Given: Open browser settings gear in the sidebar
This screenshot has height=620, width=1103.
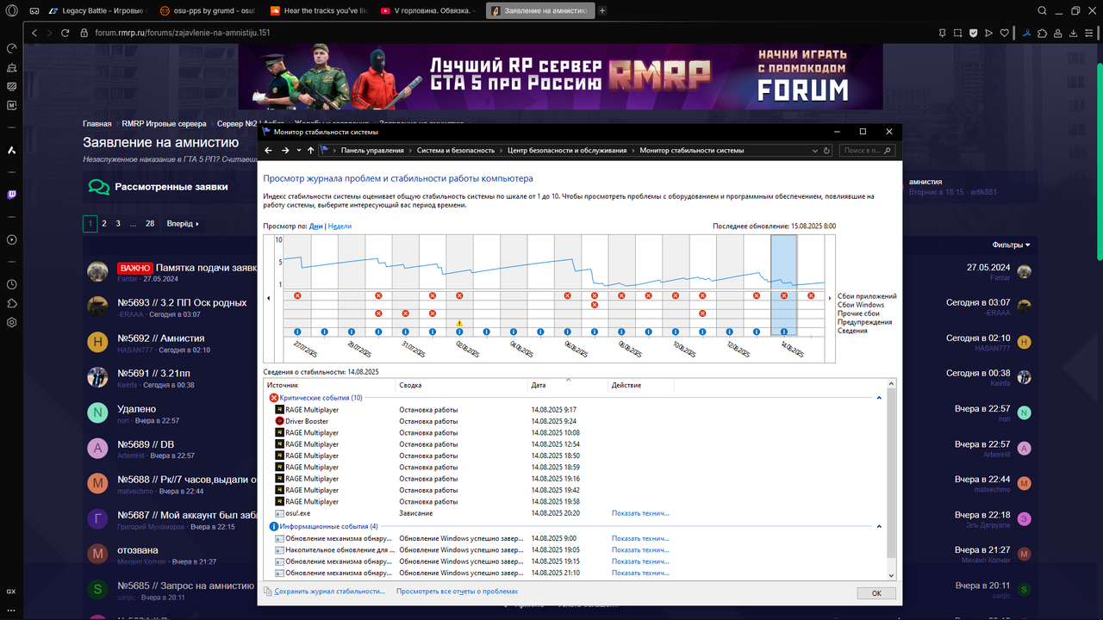Looking at the screenshot, I should point(12,322).
